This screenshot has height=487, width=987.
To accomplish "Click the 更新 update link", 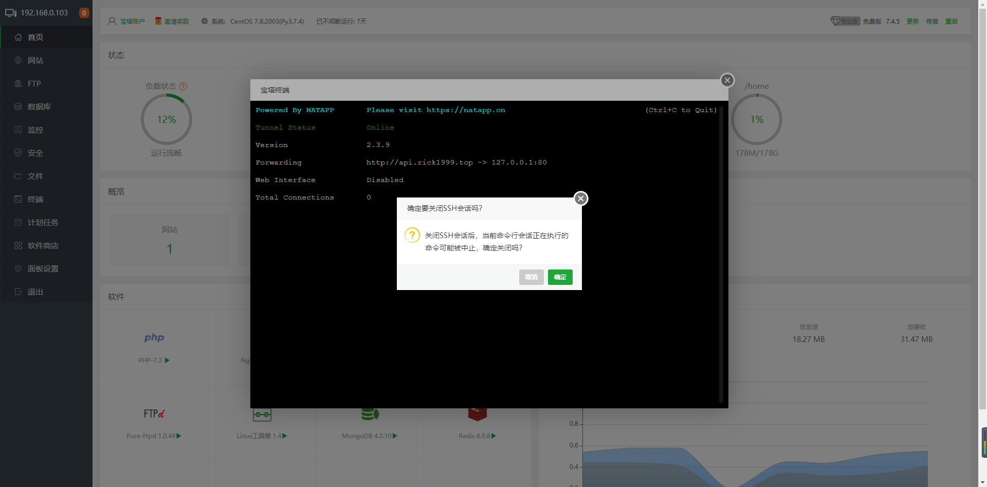I will pyautogui.click(x=912, y=21).
